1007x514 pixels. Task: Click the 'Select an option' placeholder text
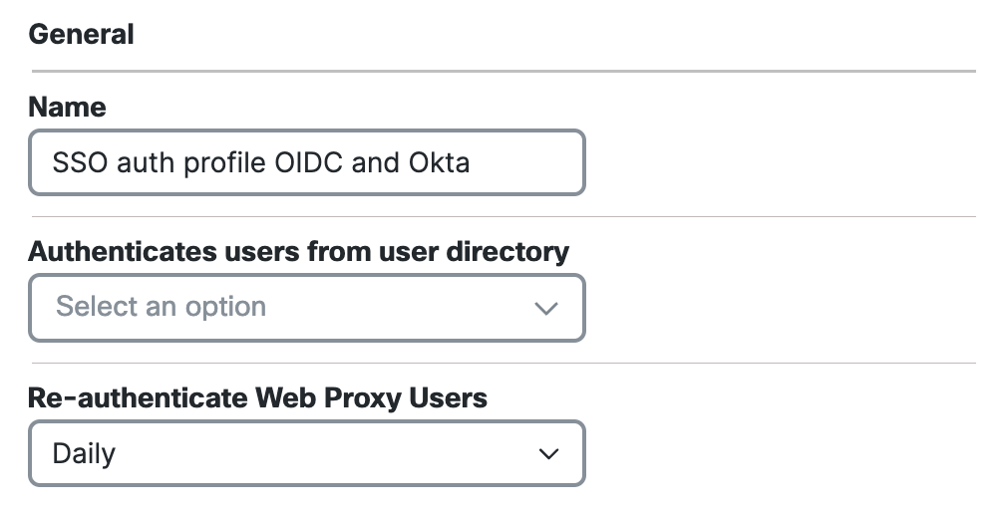click(161, 307)
